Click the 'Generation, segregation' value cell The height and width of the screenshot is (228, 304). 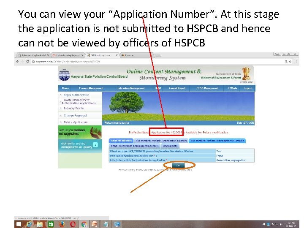(x=235, y=160)
